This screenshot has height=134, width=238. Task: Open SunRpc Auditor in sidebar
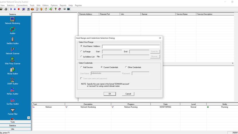click(13, 101)
